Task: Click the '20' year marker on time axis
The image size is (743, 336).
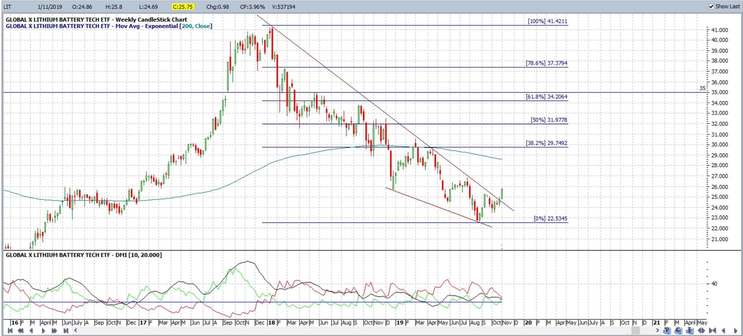Action: point(528,323)
